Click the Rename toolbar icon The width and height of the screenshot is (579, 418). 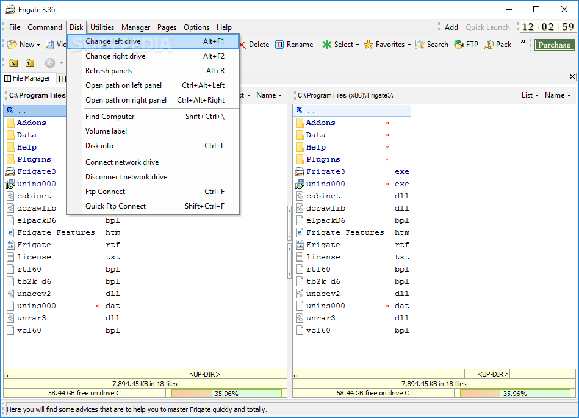[279, 45]
